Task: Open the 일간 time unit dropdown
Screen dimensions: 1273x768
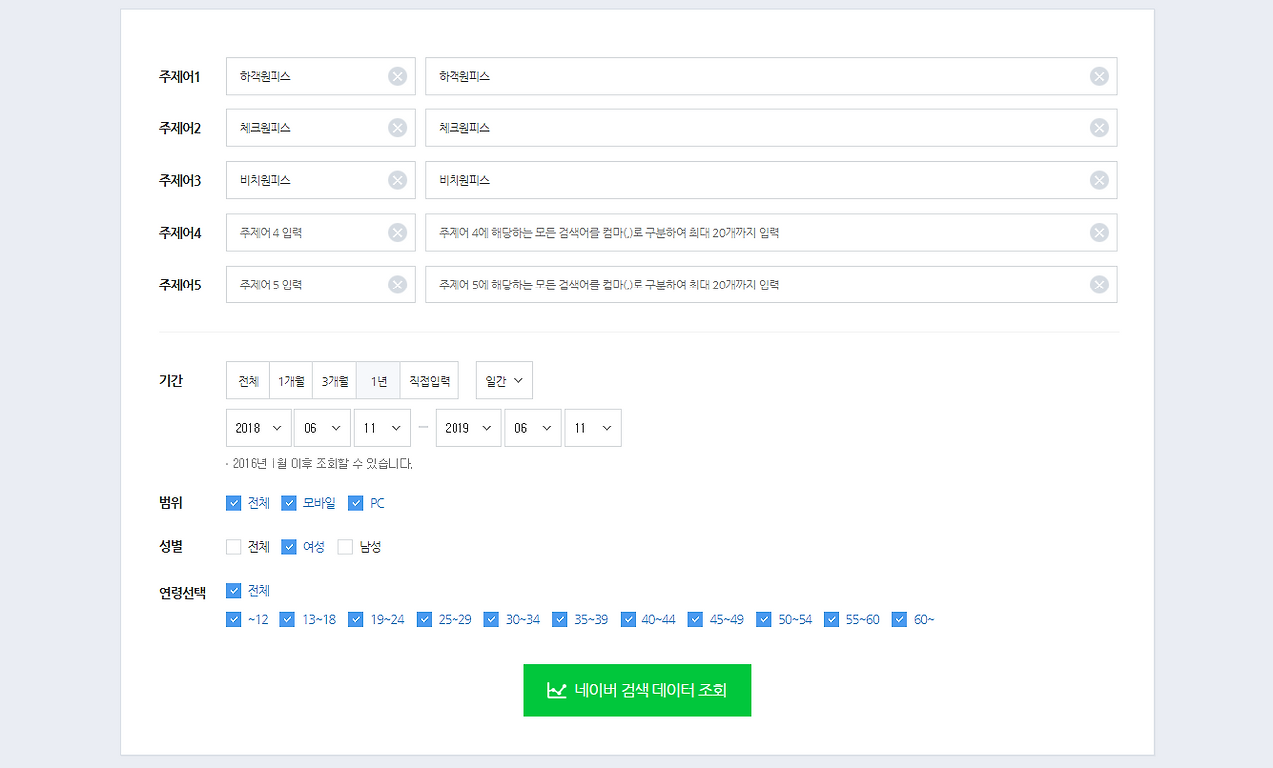Action: pyautogui.click(x=504, y=380)
